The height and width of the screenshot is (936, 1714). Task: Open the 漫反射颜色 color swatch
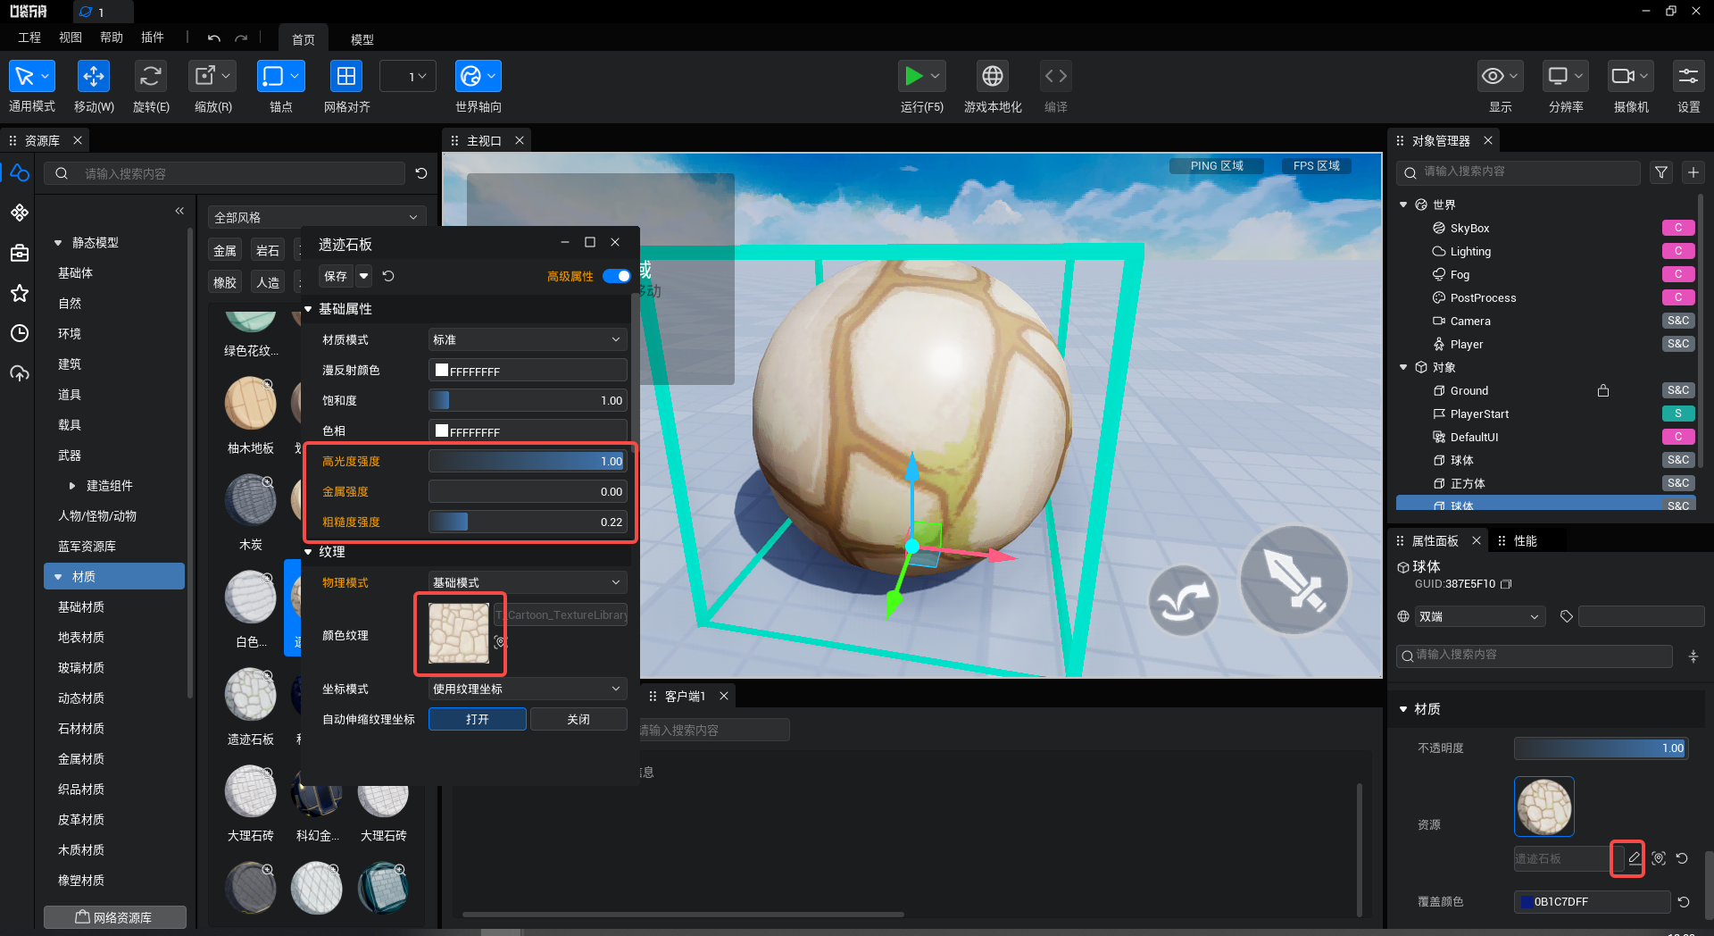click(x=442, y=370)
